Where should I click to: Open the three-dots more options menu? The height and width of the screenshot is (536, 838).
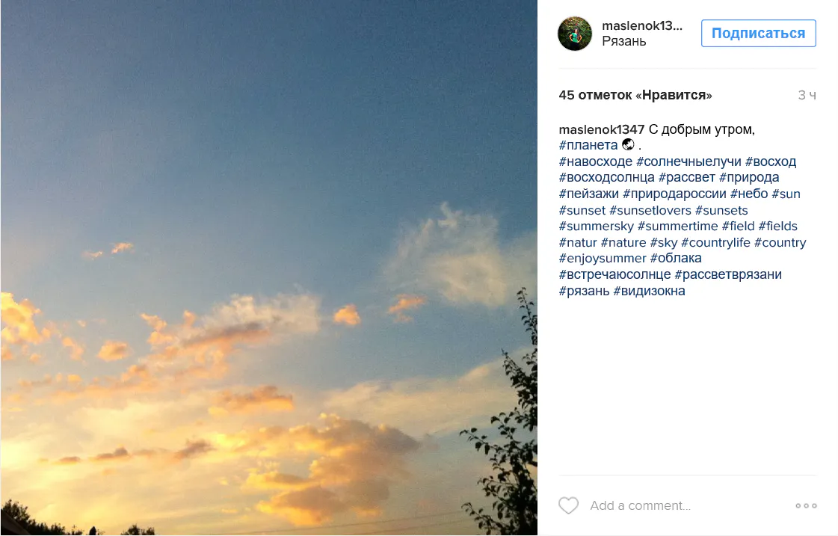(x=806, y=505)
